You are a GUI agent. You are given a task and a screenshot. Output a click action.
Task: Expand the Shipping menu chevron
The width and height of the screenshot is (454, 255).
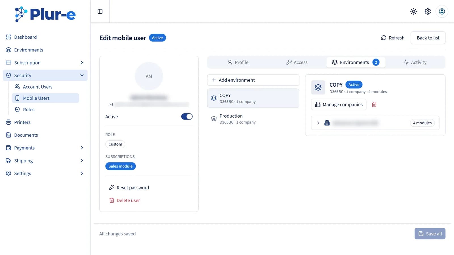click(x=82, y=160)
